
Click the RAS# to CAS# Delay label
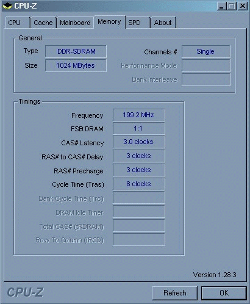coord(73,157)
